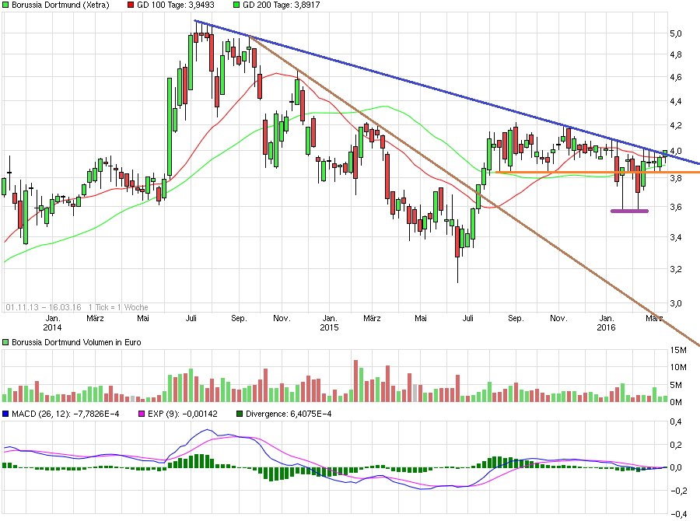Viewport: 700px width, 521px height.
Task: Click the 'Borussia Dortmund Volumen in Euro' label
Action: [x=76, y=342]
